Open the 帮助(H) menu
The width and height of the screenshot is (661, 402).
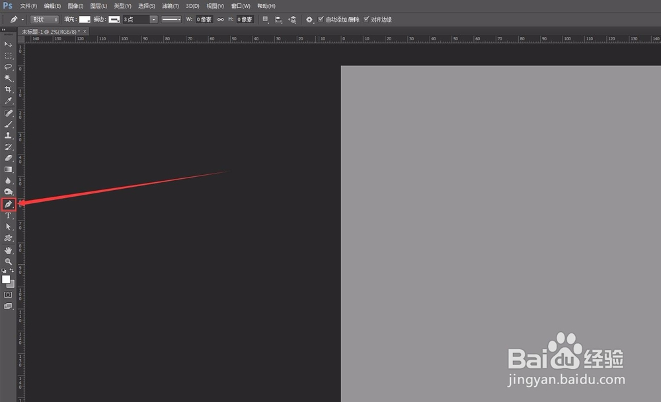tap(266, 6)
